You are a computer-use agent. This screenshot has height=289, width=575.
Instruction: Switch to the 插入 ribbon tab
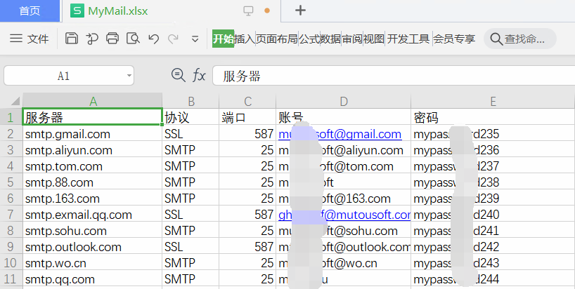[x=245, y=39]
